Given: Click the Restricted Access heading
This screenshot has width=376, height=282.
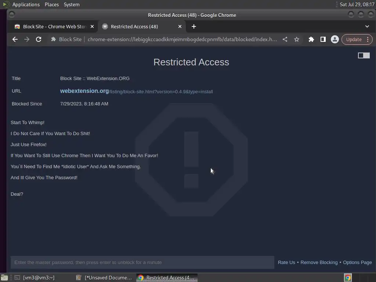Looking at the screenshot, I should pos(191,62).
